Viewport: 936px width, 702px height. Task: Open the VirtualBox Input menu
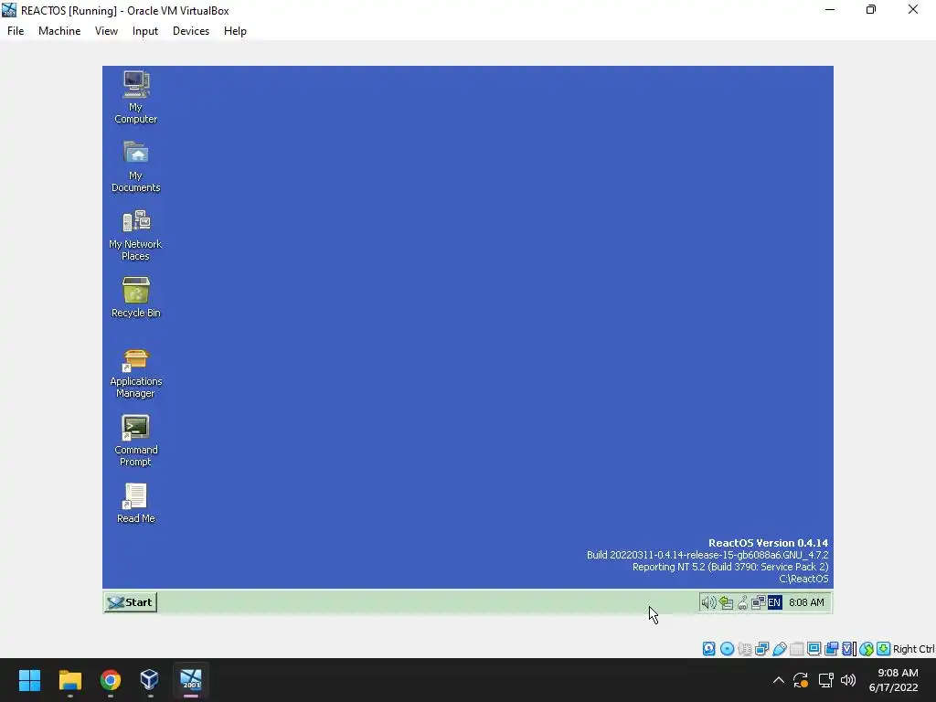coord(145,31)
